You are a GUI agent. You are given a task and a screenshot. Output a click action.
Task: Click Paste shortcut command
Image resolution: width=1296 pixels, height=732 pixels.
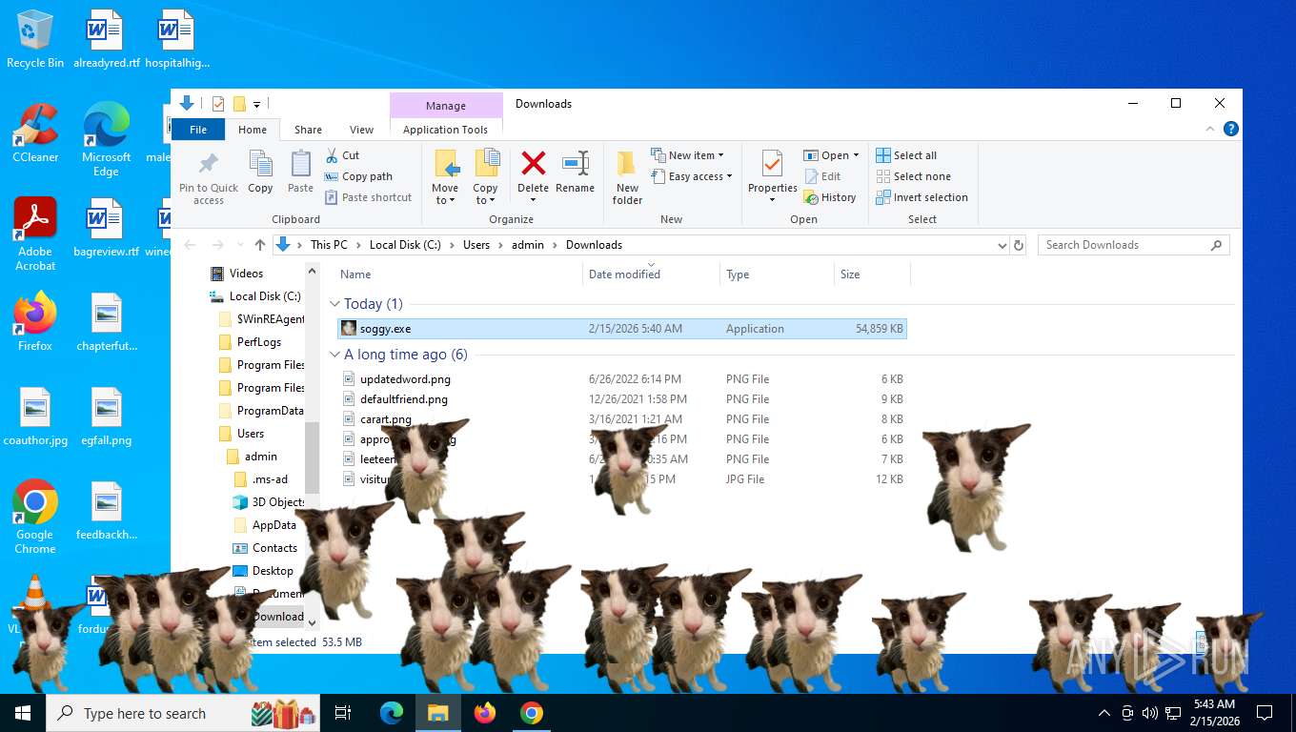(368, 197)
